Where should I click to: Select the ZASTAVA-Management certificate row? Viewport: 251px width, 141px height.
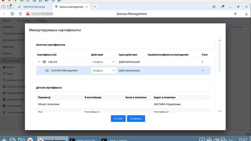tap(123, 70)
